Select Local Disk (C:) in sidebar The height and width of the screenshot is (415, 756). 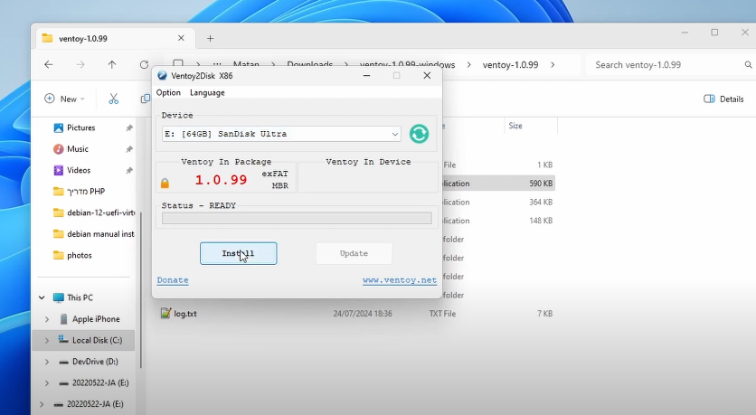97,340
